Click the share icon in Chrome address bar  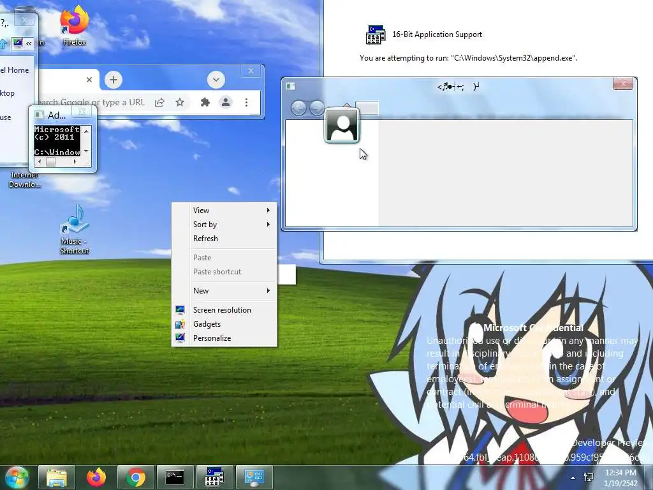coord(159,103)
